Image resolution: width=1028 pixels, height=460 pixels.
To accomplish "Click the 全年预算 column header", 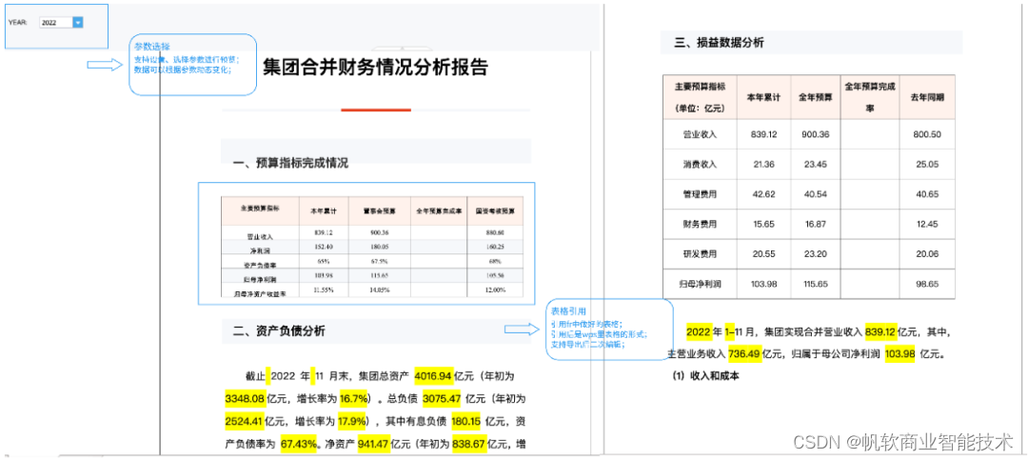I will 815,96.
